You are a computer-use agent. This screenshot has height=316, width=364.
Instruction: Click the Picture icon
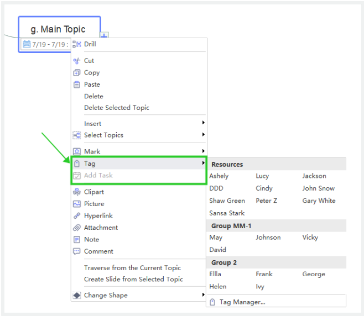(77, 204)
